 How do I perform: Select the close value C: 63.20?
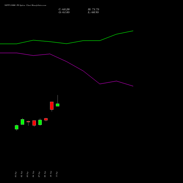64,10
